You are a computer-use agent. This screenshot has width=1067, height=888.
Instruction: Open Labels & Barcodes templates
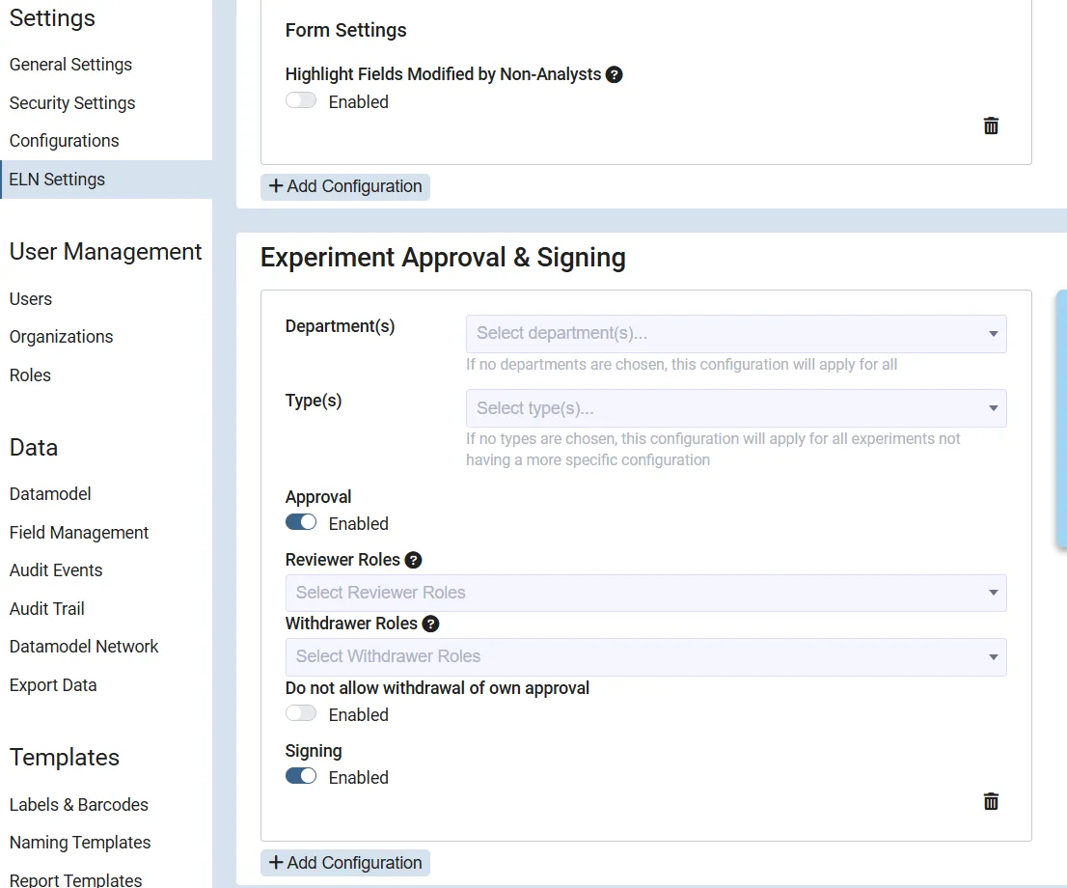(79, 805)
